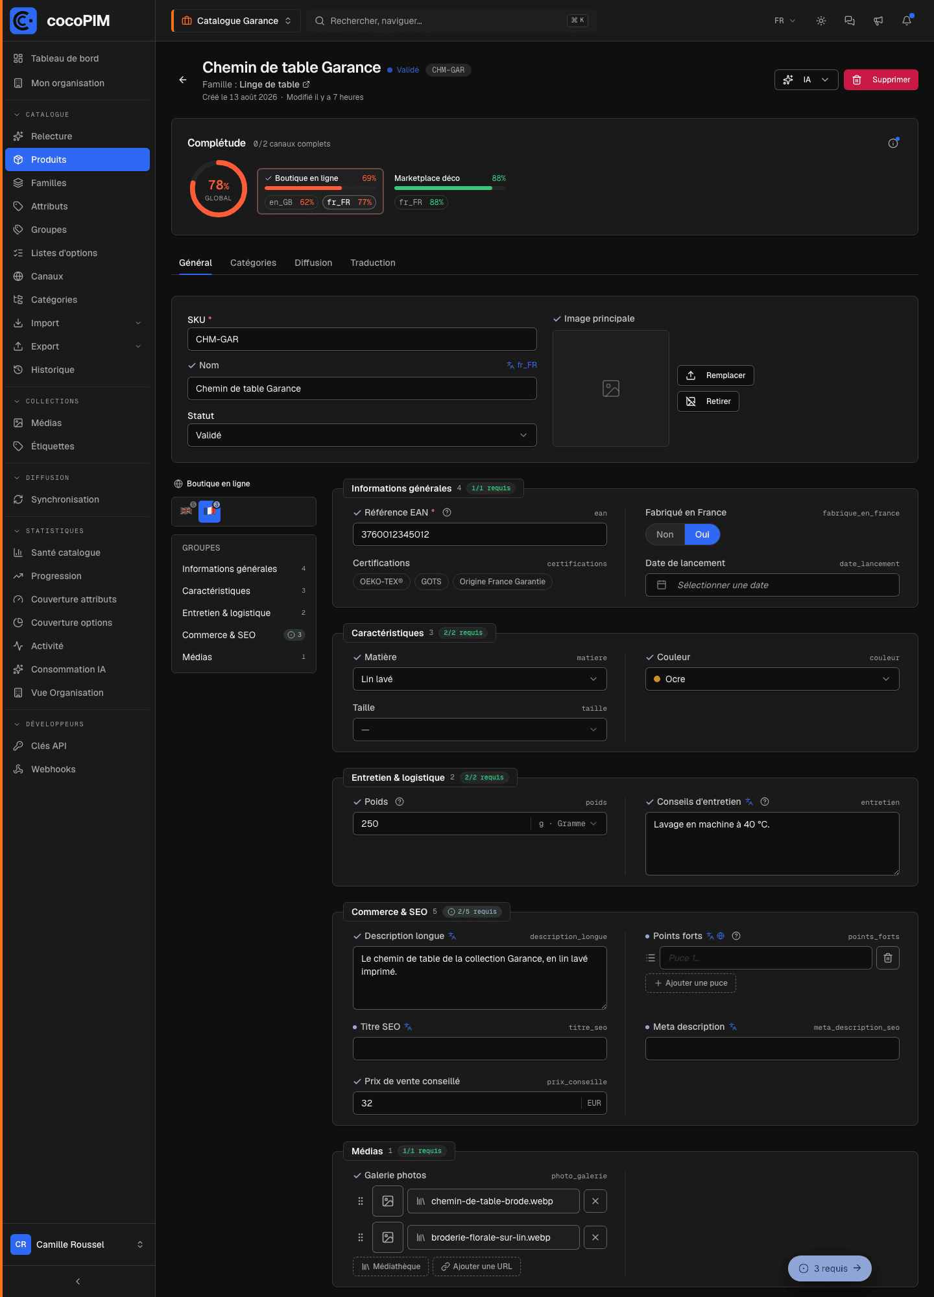
Task: Open Familles in the sidebar
Action: [77, 183]
